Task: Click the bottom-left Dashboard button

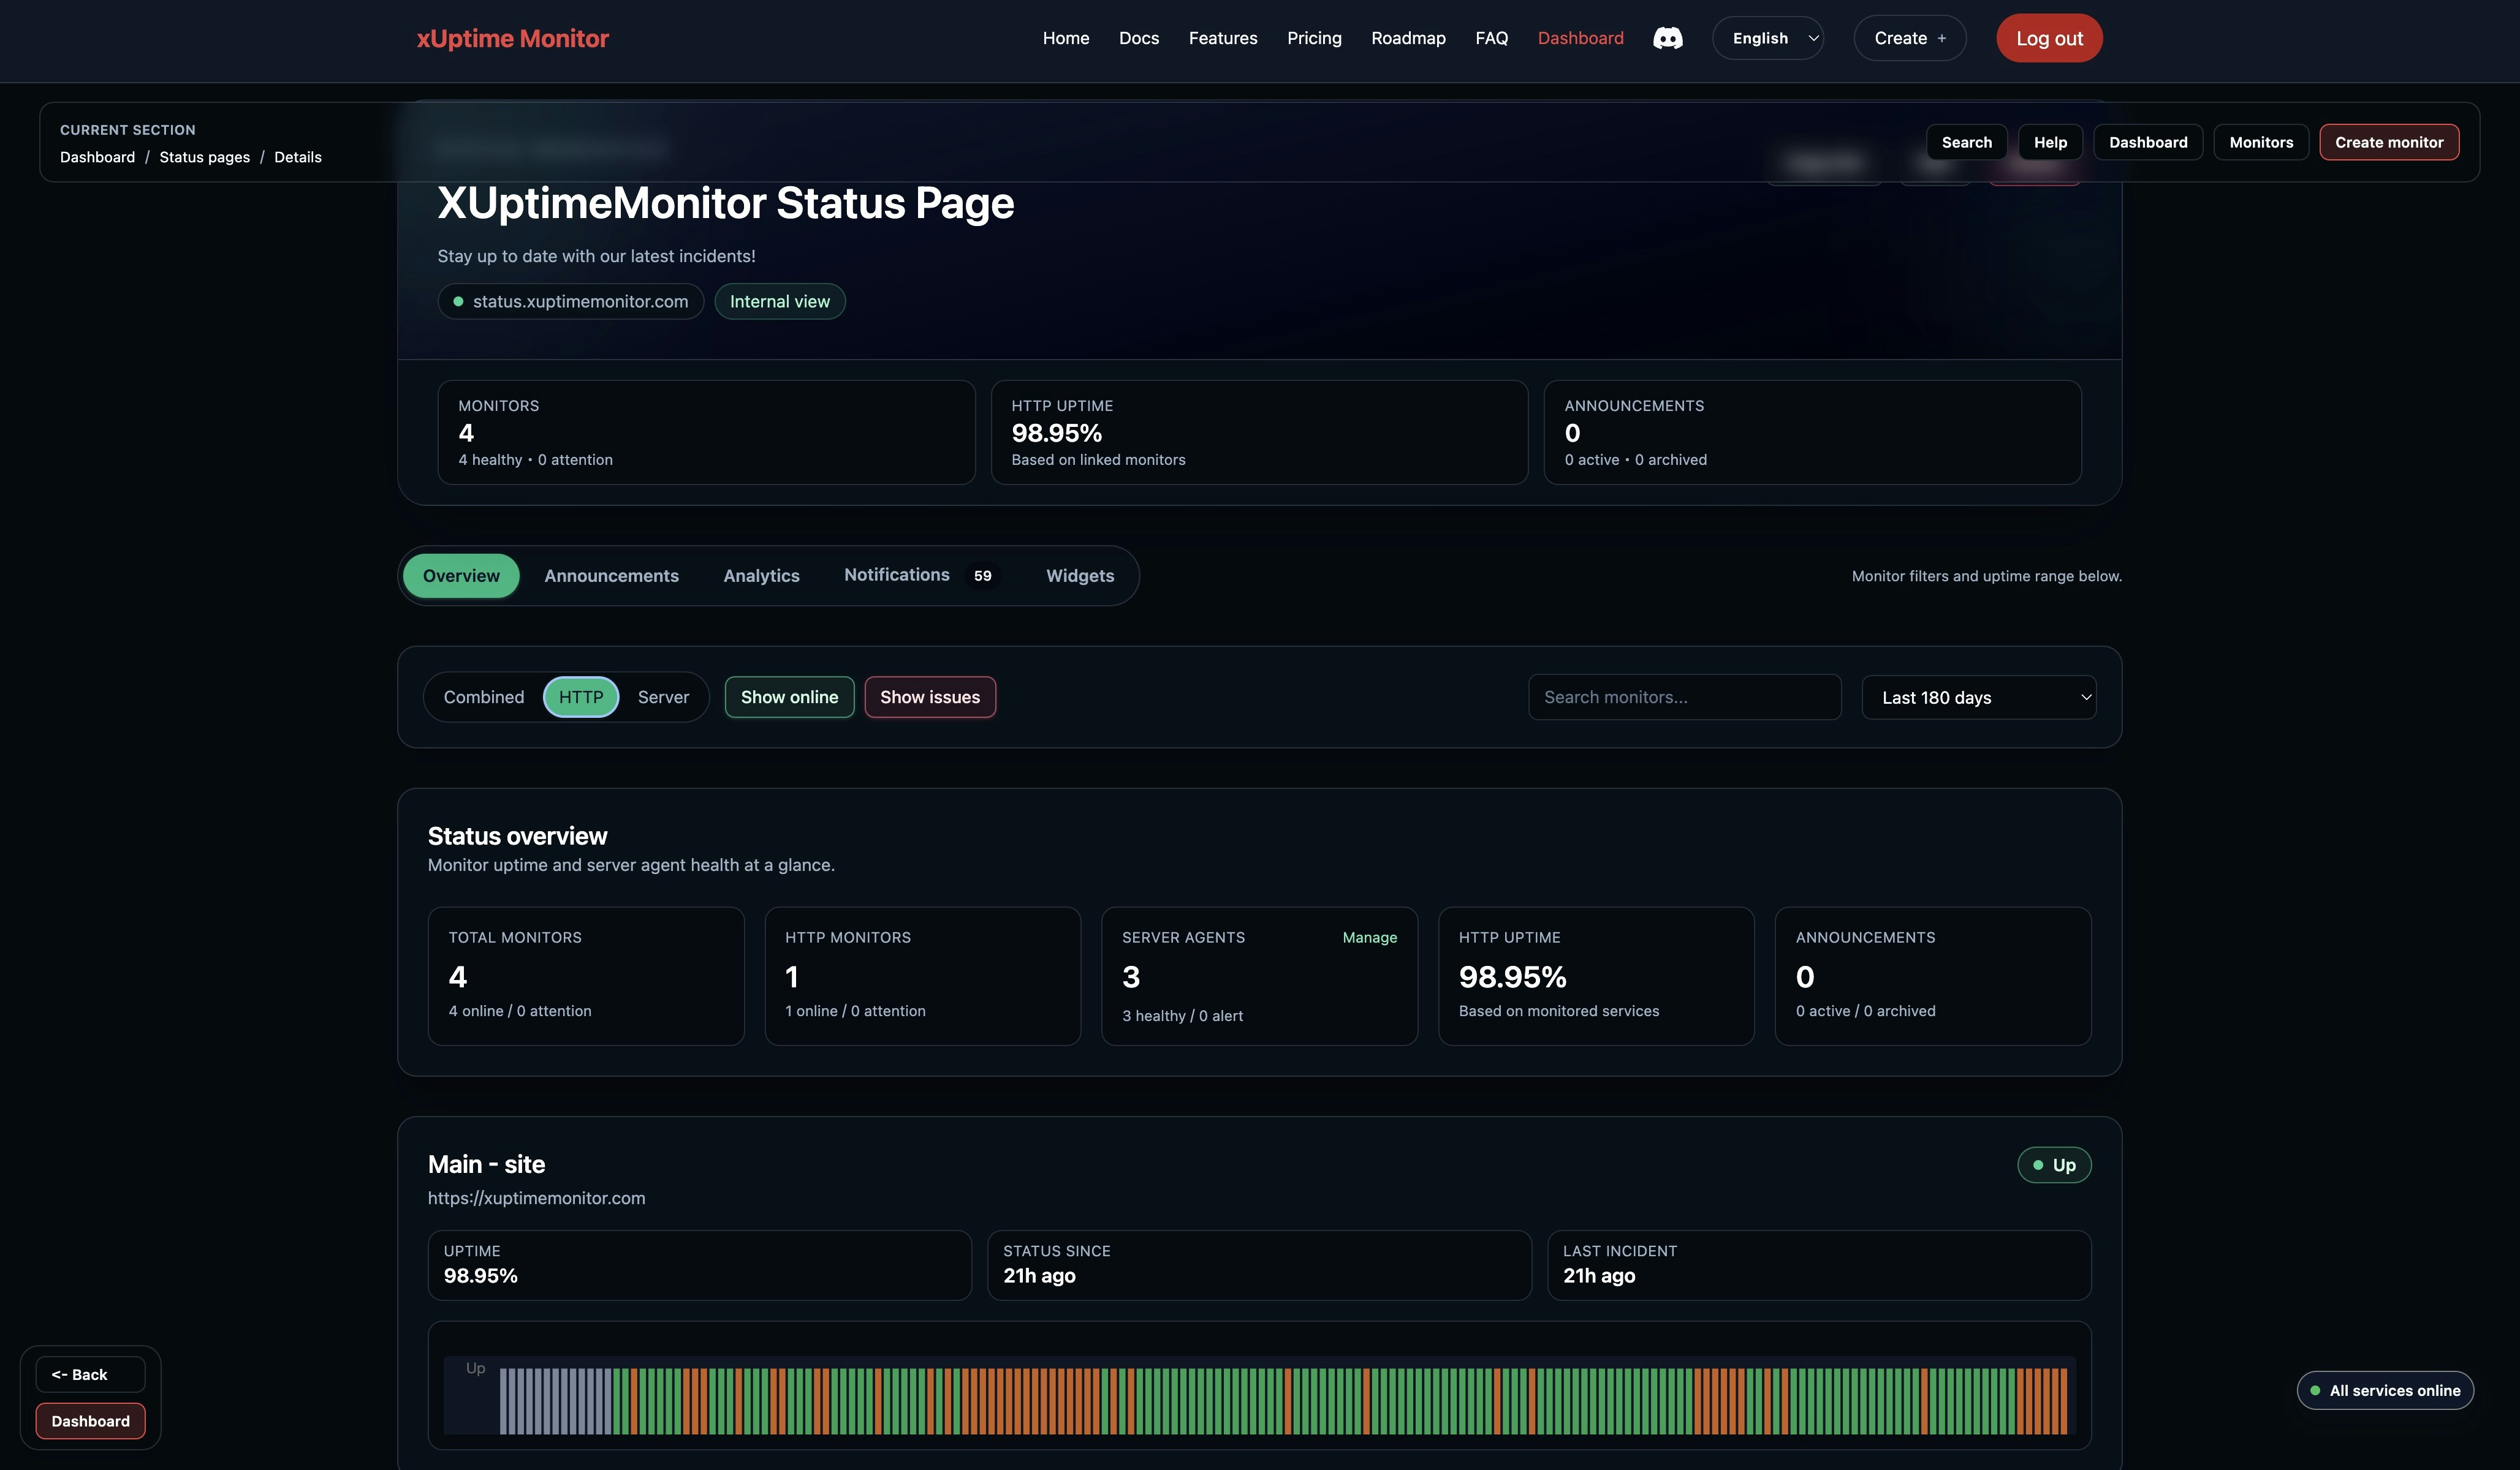Action: coord(90,1421)
